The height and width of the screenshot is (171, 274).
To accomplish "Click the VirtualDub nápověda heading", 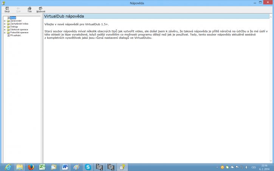I will pos(64,16).
